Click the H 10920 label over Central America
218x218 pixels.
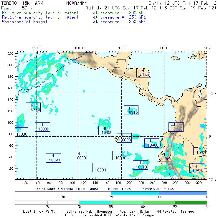pyautogui.click(x=144, y=73)
